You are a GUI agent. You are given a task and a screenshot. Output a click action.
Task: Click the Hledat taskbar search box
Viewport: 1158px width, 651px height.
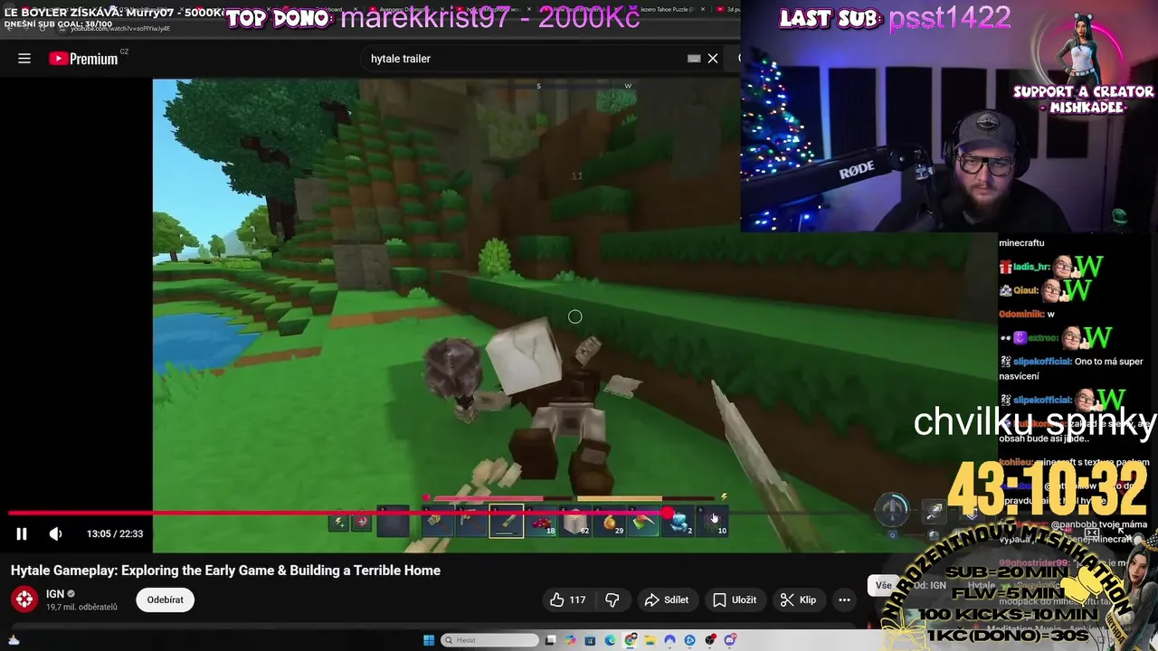coord(489,640)
